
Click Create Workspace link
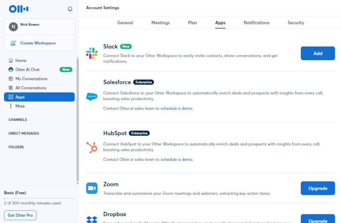tap(38, 43)
